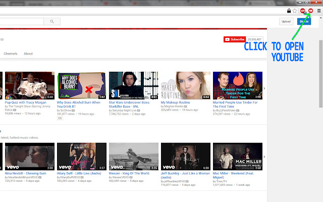Open the About tab
The image size is (323, 202).
point(28,54)
